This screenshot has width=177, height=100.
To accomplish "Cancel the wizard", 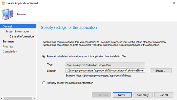I will (x=164, y=95).
